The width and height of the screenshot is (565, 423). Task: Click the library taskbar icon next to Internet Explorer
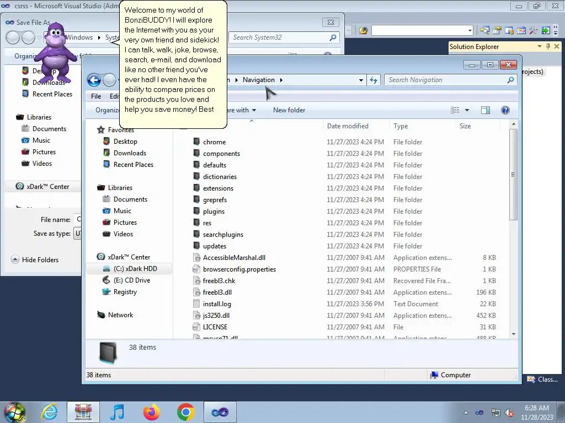coord(83,412)
